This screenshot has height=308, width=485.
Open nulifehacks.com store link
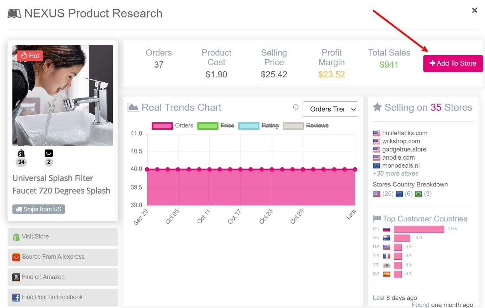[x=405, y=133]
